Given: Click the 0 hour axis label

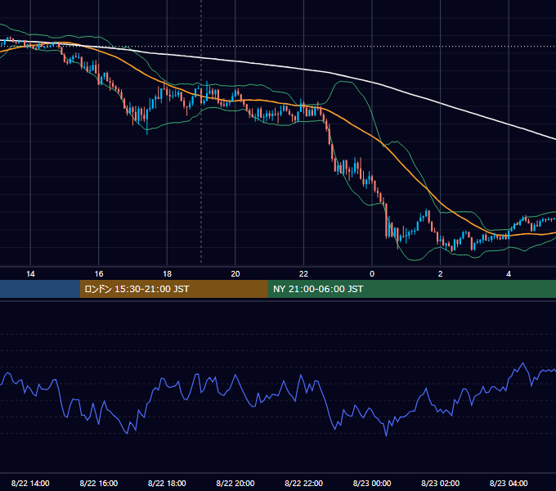Looking at the screenshot, I should coord(372,274).
